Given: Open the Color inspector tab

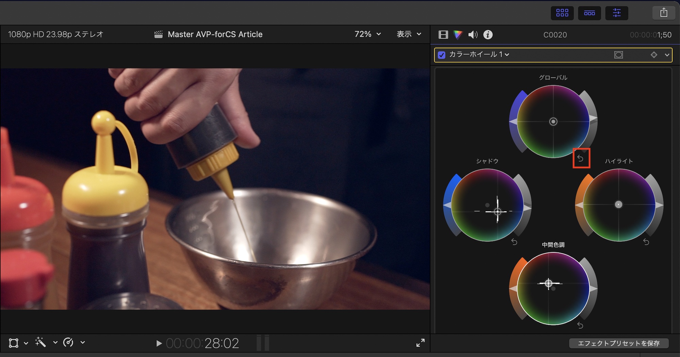Looking at the screenshot, I should coord(458,35).
